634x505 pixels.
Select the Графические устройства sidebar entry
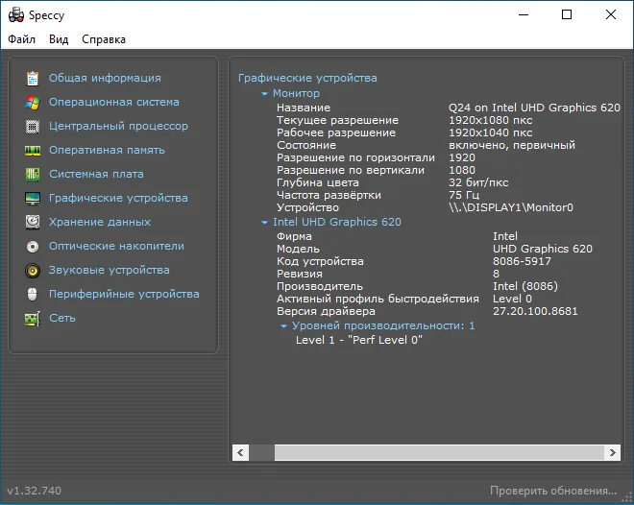[118, 198]
